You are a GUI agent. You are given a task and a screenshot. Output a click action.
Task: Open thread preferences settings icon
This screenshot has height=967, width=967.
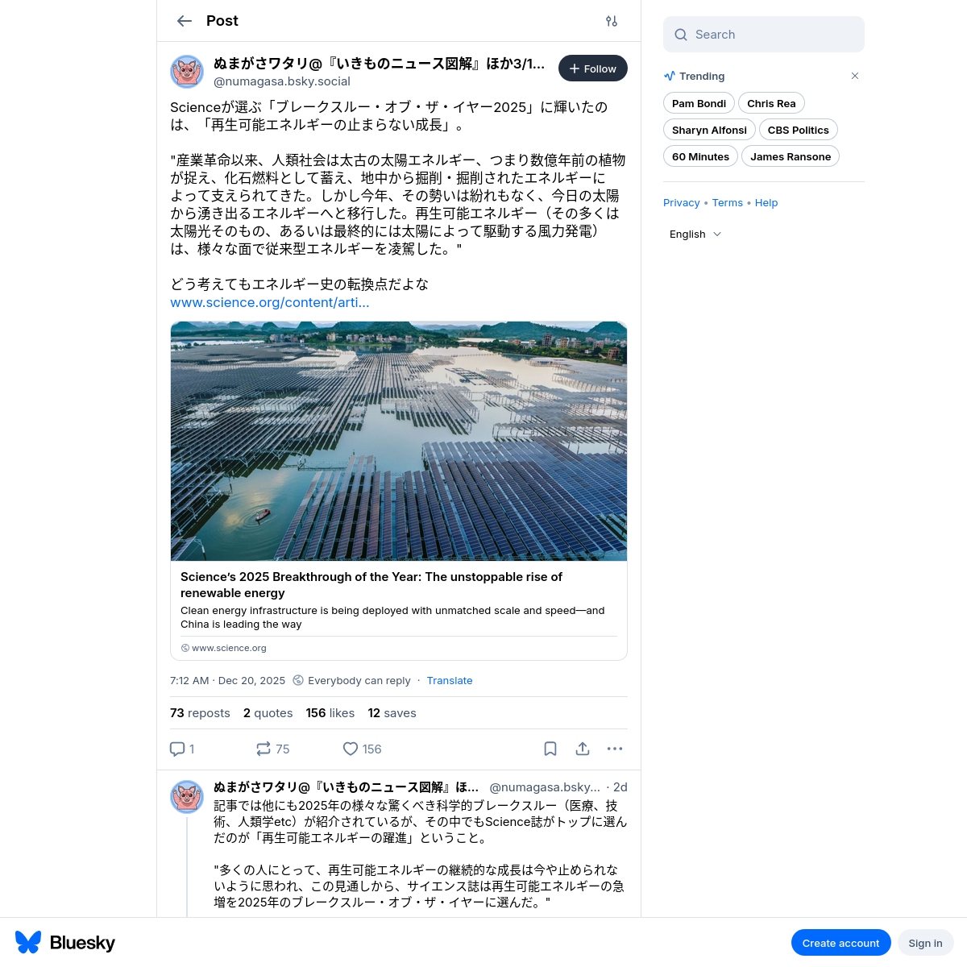612,21
